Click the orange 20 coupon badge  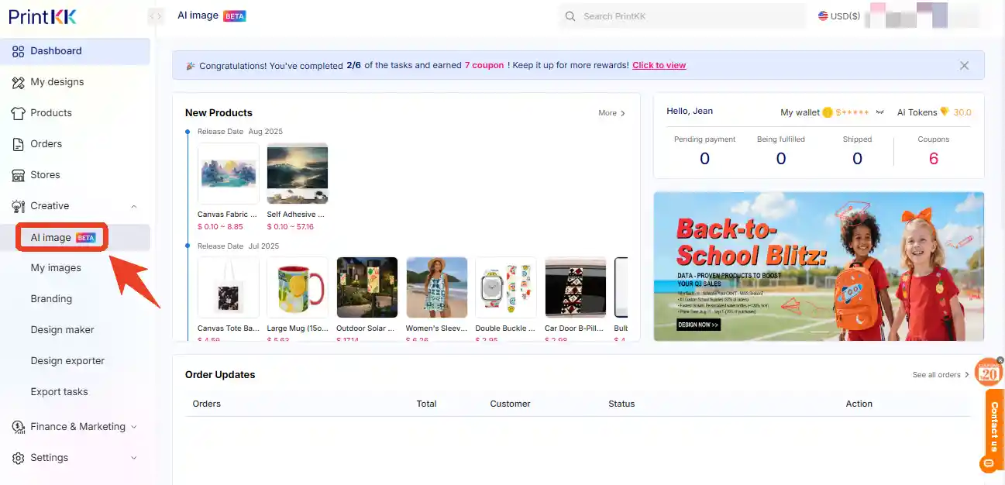(x=989, y=373)
